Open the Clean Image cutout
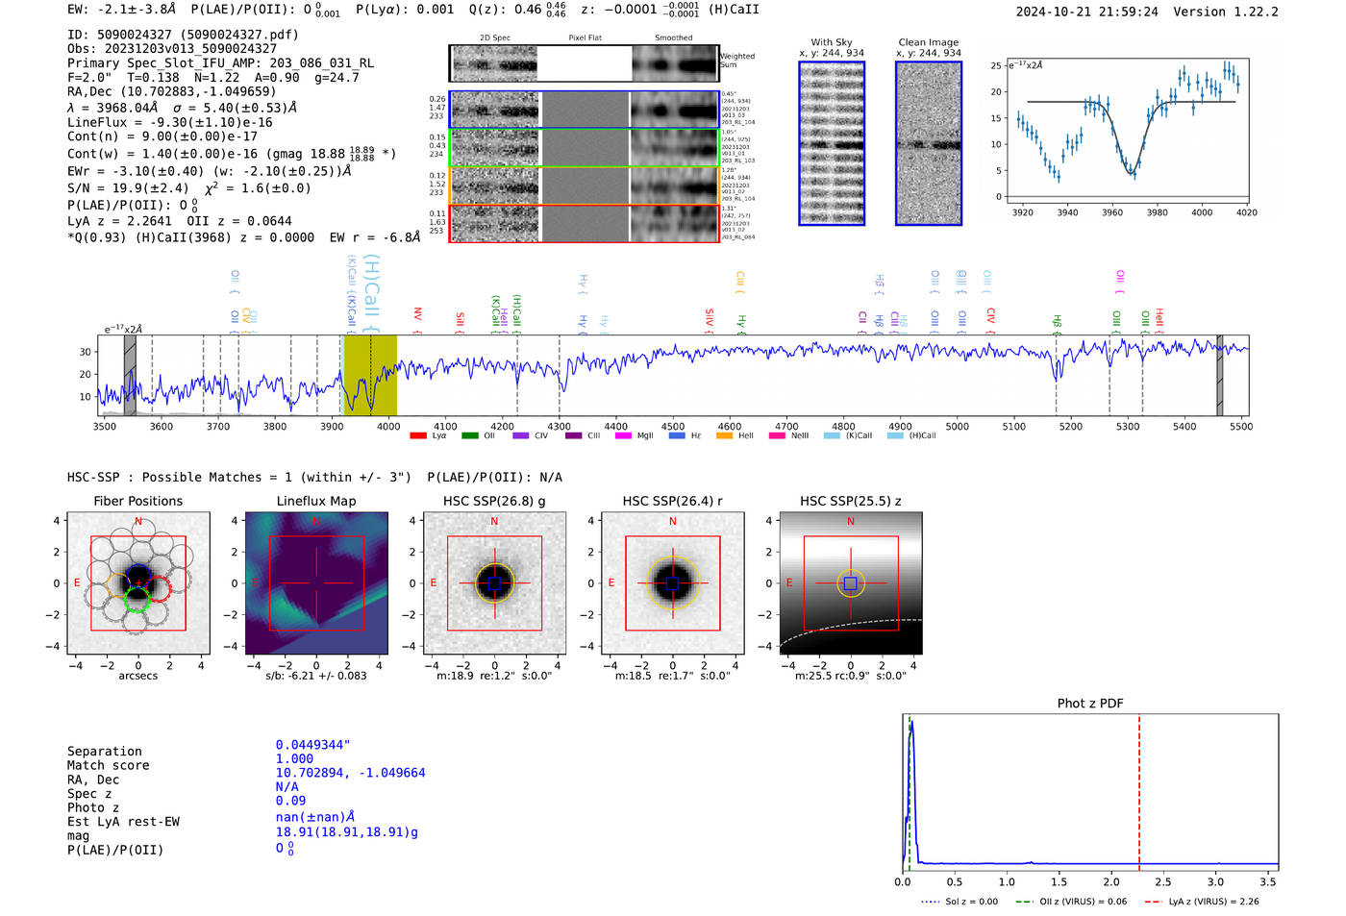1346x916 pixels. click(929, 143)
